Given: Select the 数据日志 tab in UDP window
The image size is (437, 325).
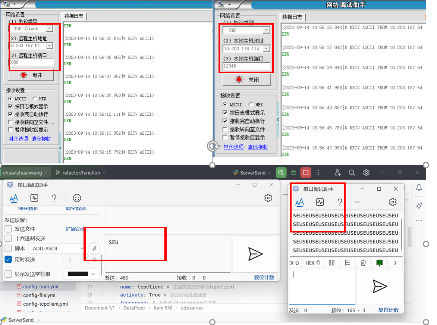Looking at the screenshot, I should pos(292,17).
